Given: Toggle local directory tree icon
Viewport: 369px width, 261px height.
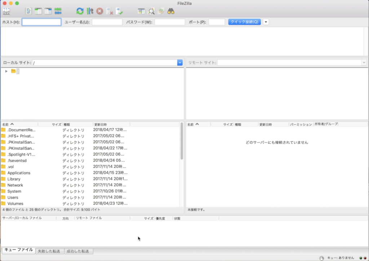Looking at the screenshot, I should click(x=38, y=11).
